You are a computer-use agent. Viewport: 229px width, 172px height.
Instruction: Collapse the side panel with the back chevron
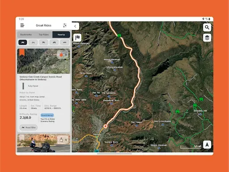(75, 26)
